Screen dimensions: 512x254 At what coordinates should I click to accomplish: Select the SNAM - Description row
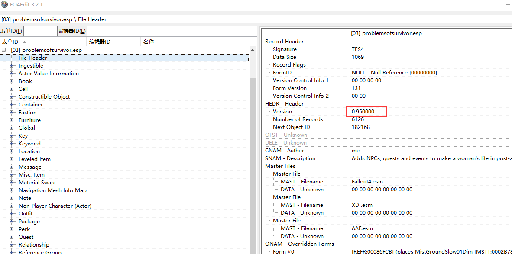[x=290, y=158]
